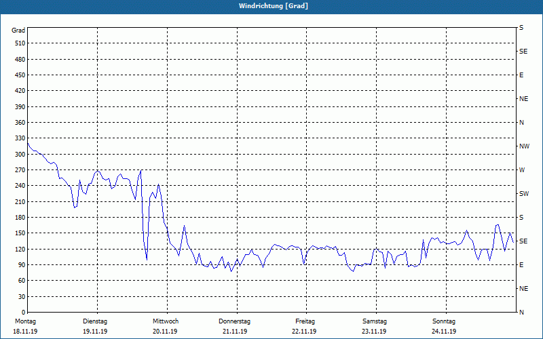The height and width of the screenshot is (339, 543).
Task: Select the date 23.11.19
Action: [374, 332]
